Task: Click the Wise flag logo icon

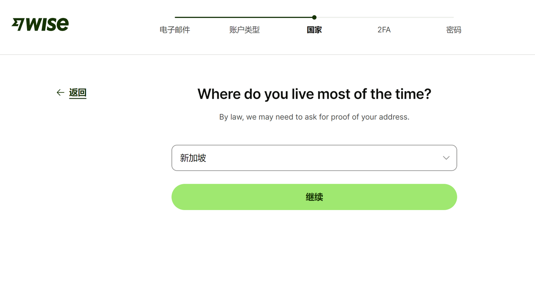Action: pyautogui.click(x=18, y=24)
